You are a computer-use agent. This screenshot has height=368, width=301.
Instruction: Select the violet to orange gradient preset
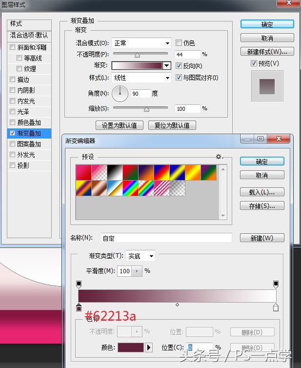point(146,172)
